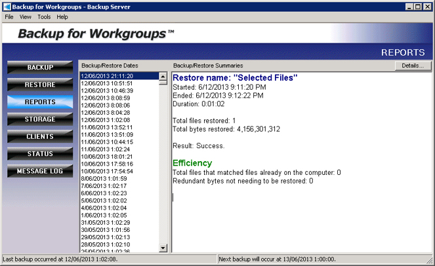This screenshot has width=435, height=266.
Task: Click the Next backup will occur status text
Action: click(277, 259)
